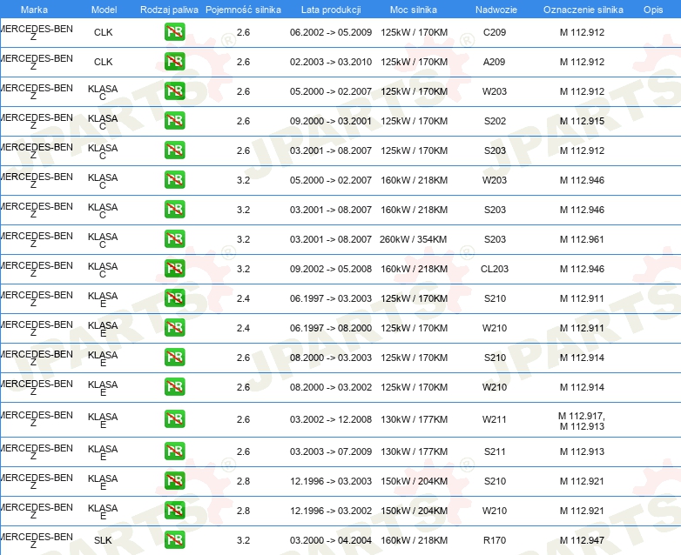The height and width of the screenshot is (555, 681).
Task: Click petrol icon in S211 row
Action: (x=174, y=451)
